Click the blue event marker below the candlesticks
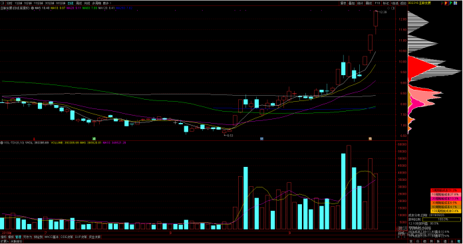Image resolution: width=463 pixels, height=244 pixels. click(261, 138)
